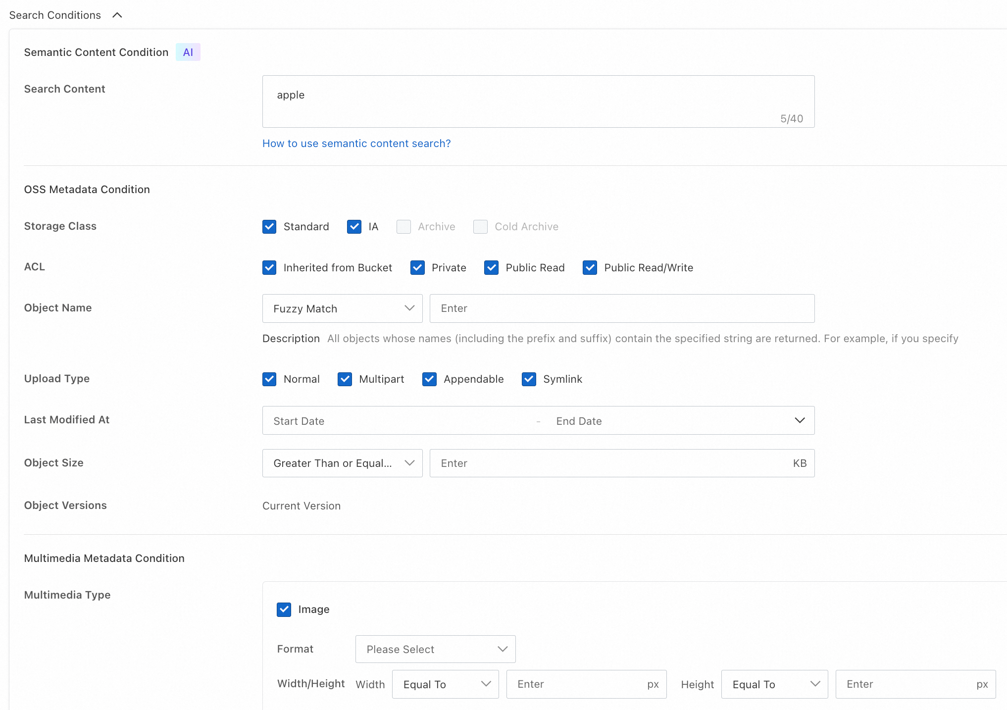Uncheck the IA storage class checkbox

pos(354,227)
